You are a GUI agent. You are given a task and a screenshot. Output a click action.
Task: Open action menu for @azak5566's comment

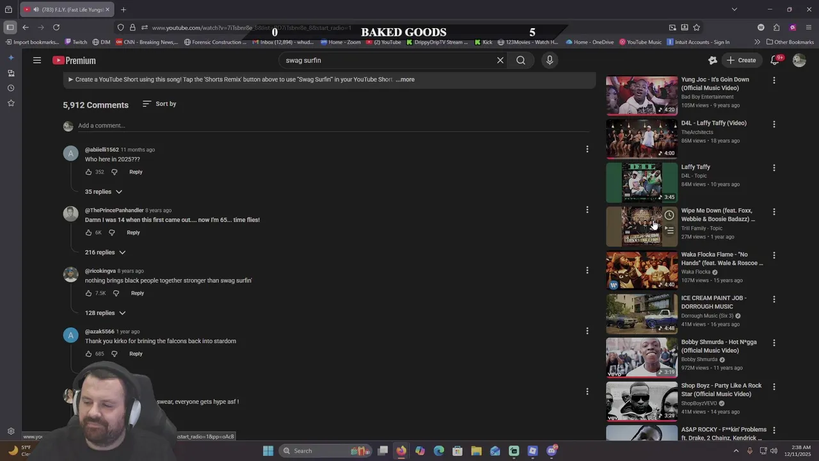click(587, 331)
